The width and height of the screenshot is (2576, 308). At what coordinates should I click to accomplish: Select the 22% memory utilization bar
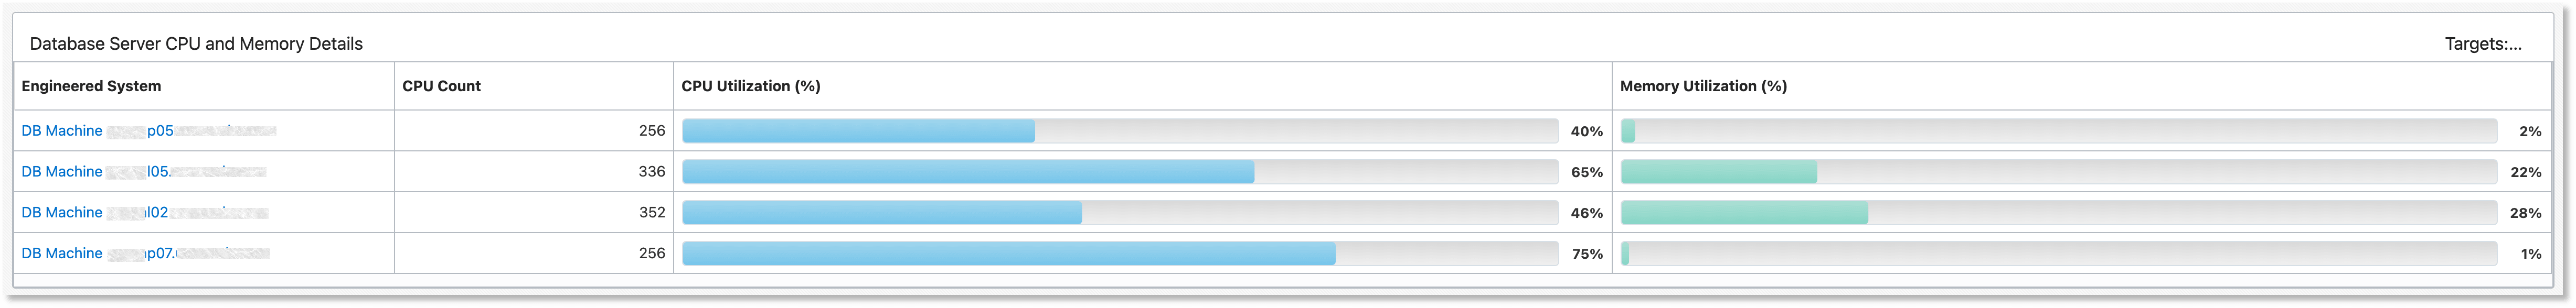(x=2059, y=172)
